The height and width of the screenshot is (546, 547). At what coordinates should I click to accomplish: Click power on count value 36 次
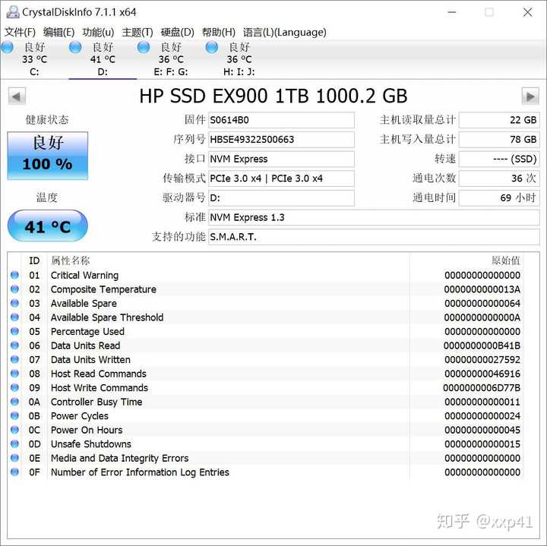[499, 178]
